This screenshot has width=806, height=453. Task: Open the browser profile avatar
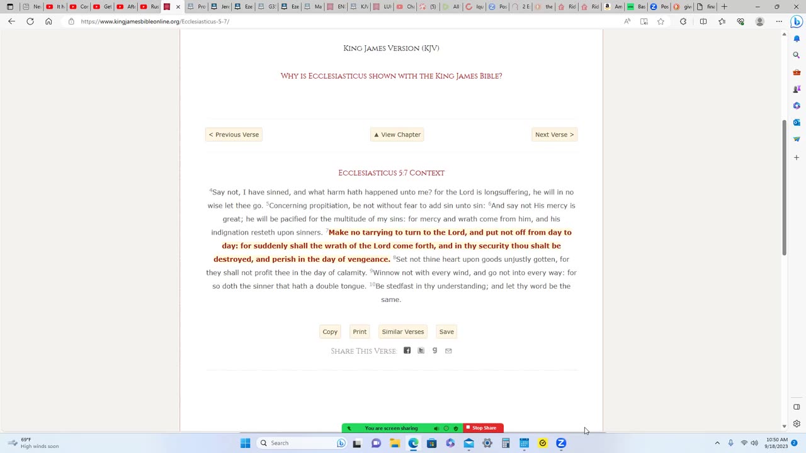[x=760, y=21]
